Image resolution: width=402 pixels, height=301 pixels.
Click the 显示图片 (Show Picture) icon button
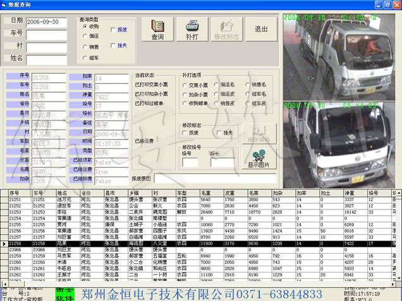[259, 158]
